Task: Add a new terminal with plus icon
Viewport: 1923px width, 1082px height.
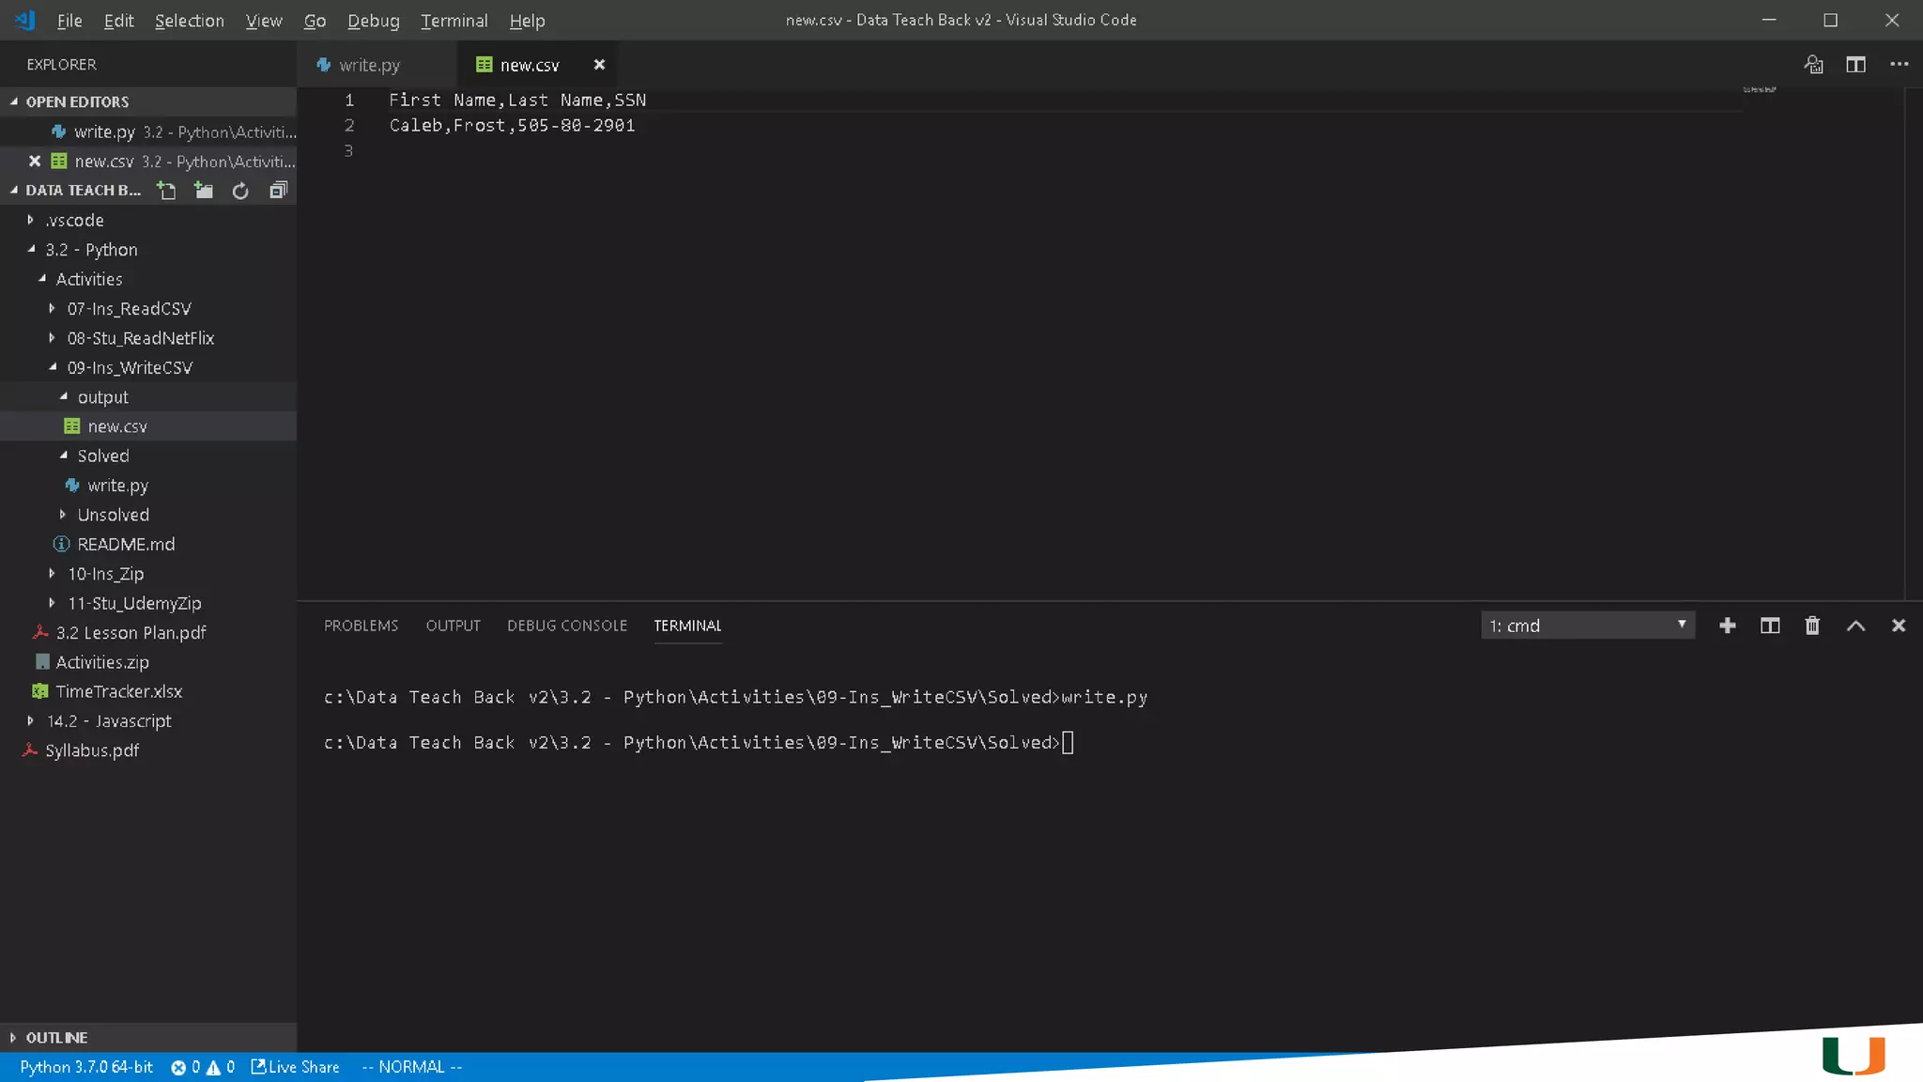Action: coord(1727,626)
